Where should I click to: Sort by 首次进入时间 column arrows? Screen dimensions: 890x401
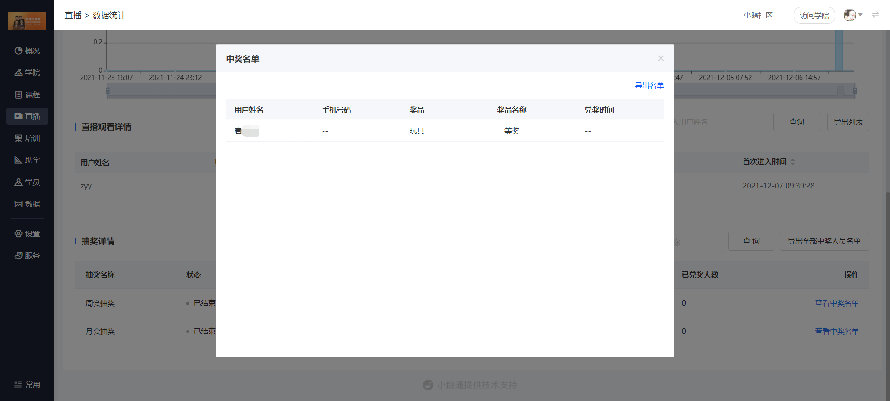793,162
